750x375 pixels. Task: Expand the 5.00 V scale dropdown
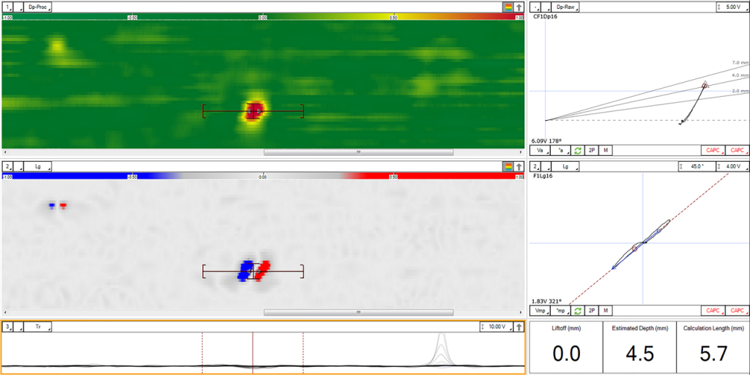732,6
